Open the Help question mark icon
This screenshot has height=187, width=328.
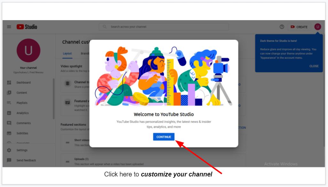[x=282, y=27]
